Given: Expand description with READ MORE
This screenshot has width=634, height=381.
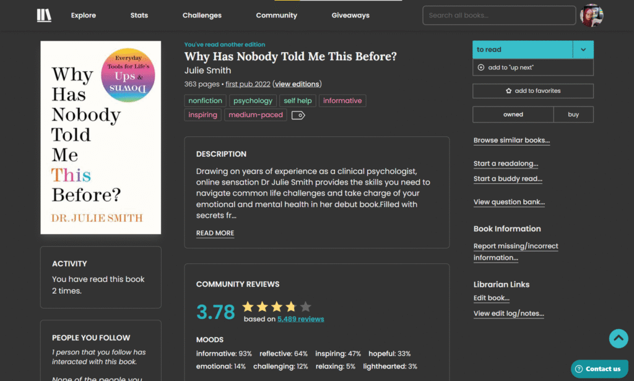Looking at the screenshot, I should tap(215, 233).
